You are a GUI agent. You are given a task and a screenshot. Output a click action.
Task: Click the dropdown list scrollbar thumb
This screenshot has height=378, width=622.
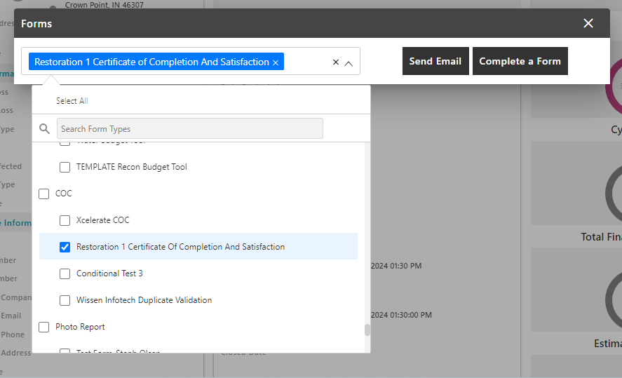coord(367,330)
